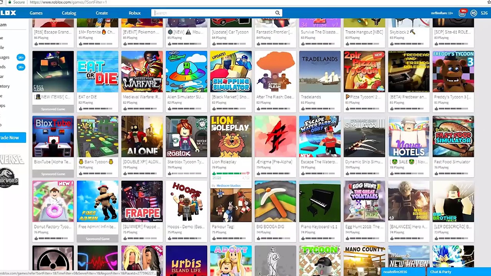Click the browser Secure padlock icon
The image size is (491, 276).
(x=10, y=2)
